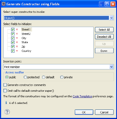117x119 pixels.
Task: Click the Deselect All button
Action: click(x=104, y=37)
